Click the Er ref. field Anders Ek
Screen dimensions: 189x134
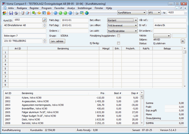[170, 25]
